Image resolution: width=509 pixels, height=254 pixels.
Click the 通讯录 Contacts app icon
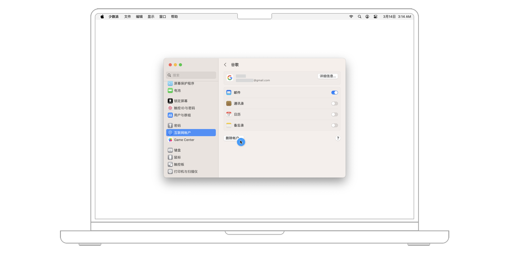pyautogui.click(x=229, y=103)
